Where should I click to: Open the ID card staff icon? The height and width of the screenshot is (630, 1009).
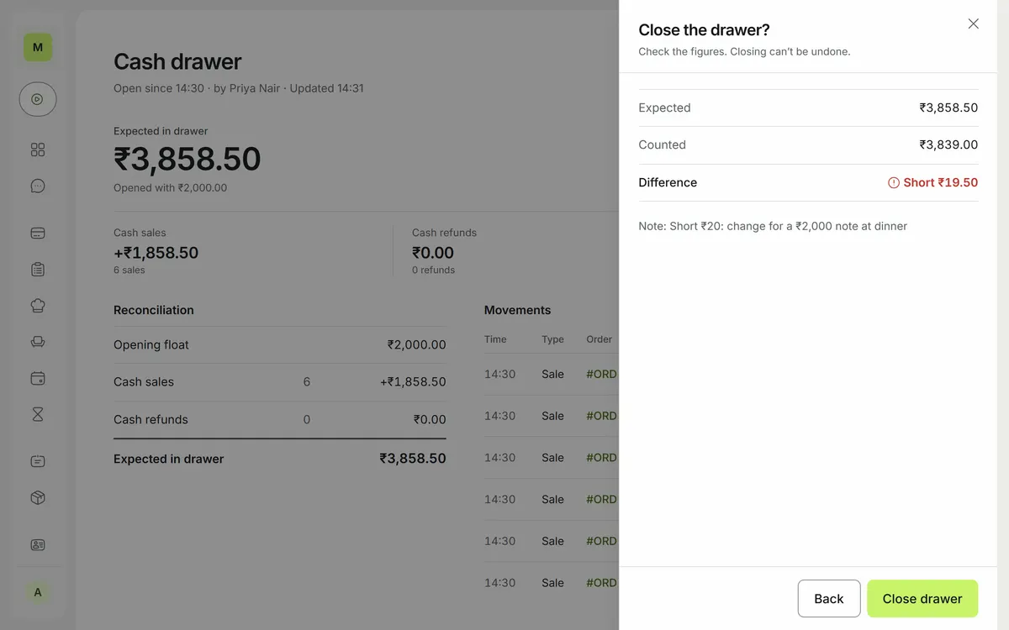38,544
